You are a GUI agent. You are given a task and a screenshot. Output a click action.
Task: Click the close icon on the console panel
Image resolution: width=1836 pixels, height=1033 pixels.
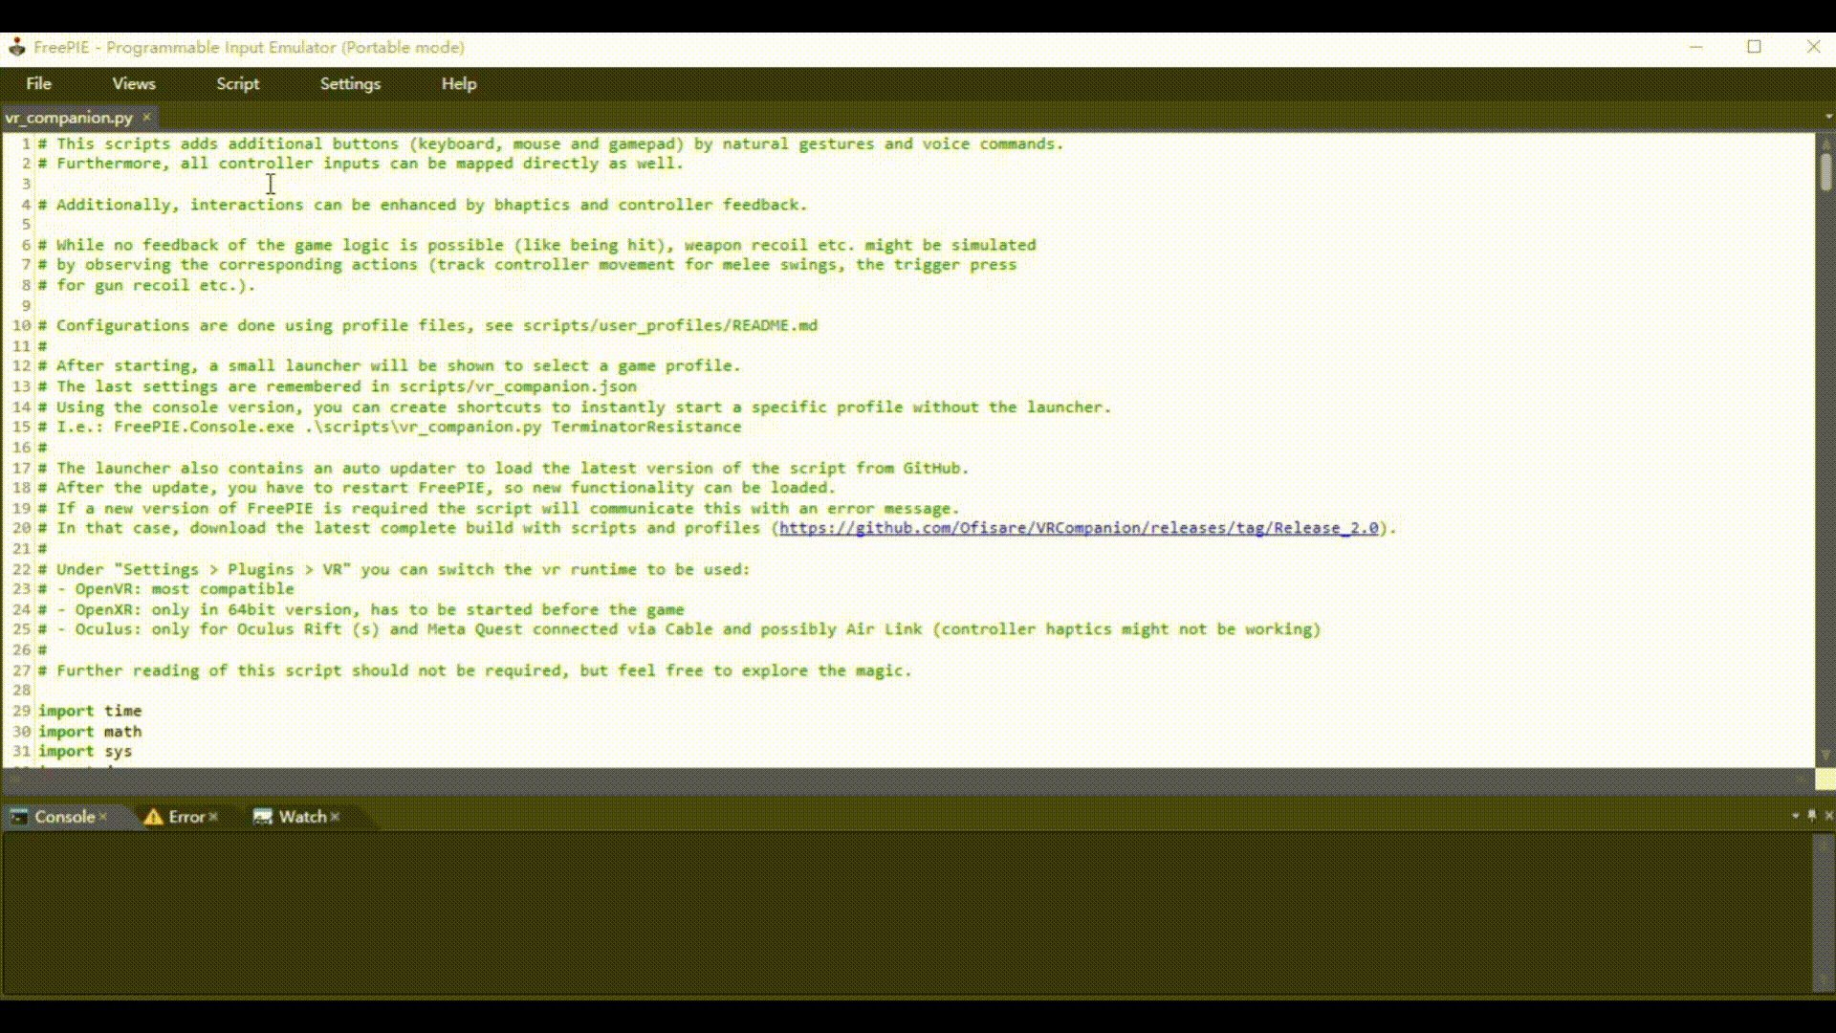[1827, 816]
